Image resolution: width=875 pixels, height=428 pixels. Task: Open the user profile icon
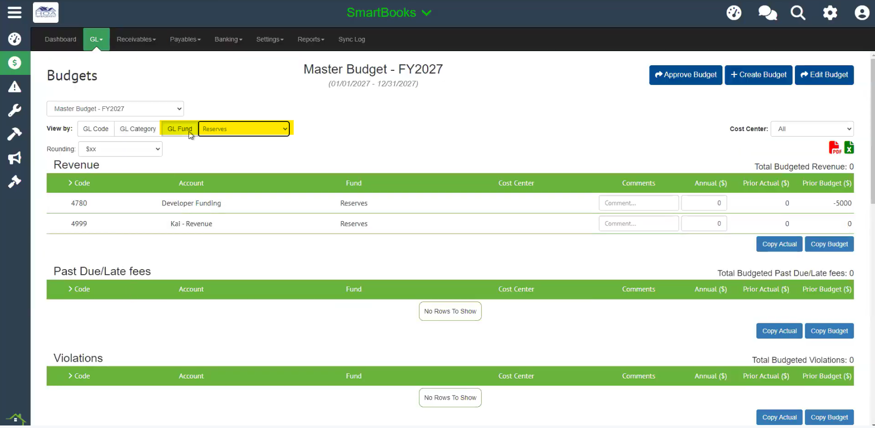click(x=862, y=13)
